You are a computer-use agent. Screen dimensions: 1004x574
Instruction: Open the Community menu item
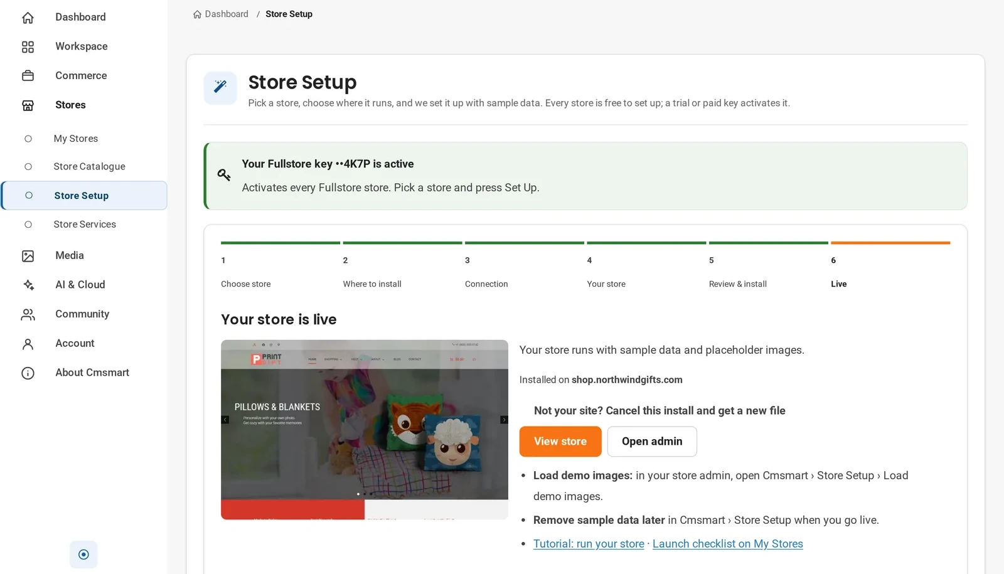83,314
